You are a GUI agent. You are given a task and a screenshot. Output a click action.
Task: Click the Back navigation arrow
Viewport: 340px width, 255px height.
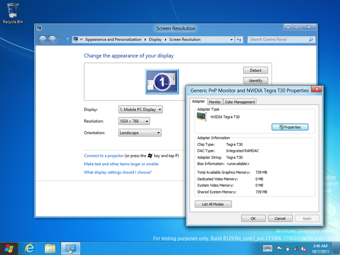[x=42, y=40]
